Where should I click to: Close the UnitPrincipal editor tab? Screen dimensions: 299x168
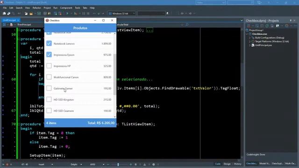point(18,20)
